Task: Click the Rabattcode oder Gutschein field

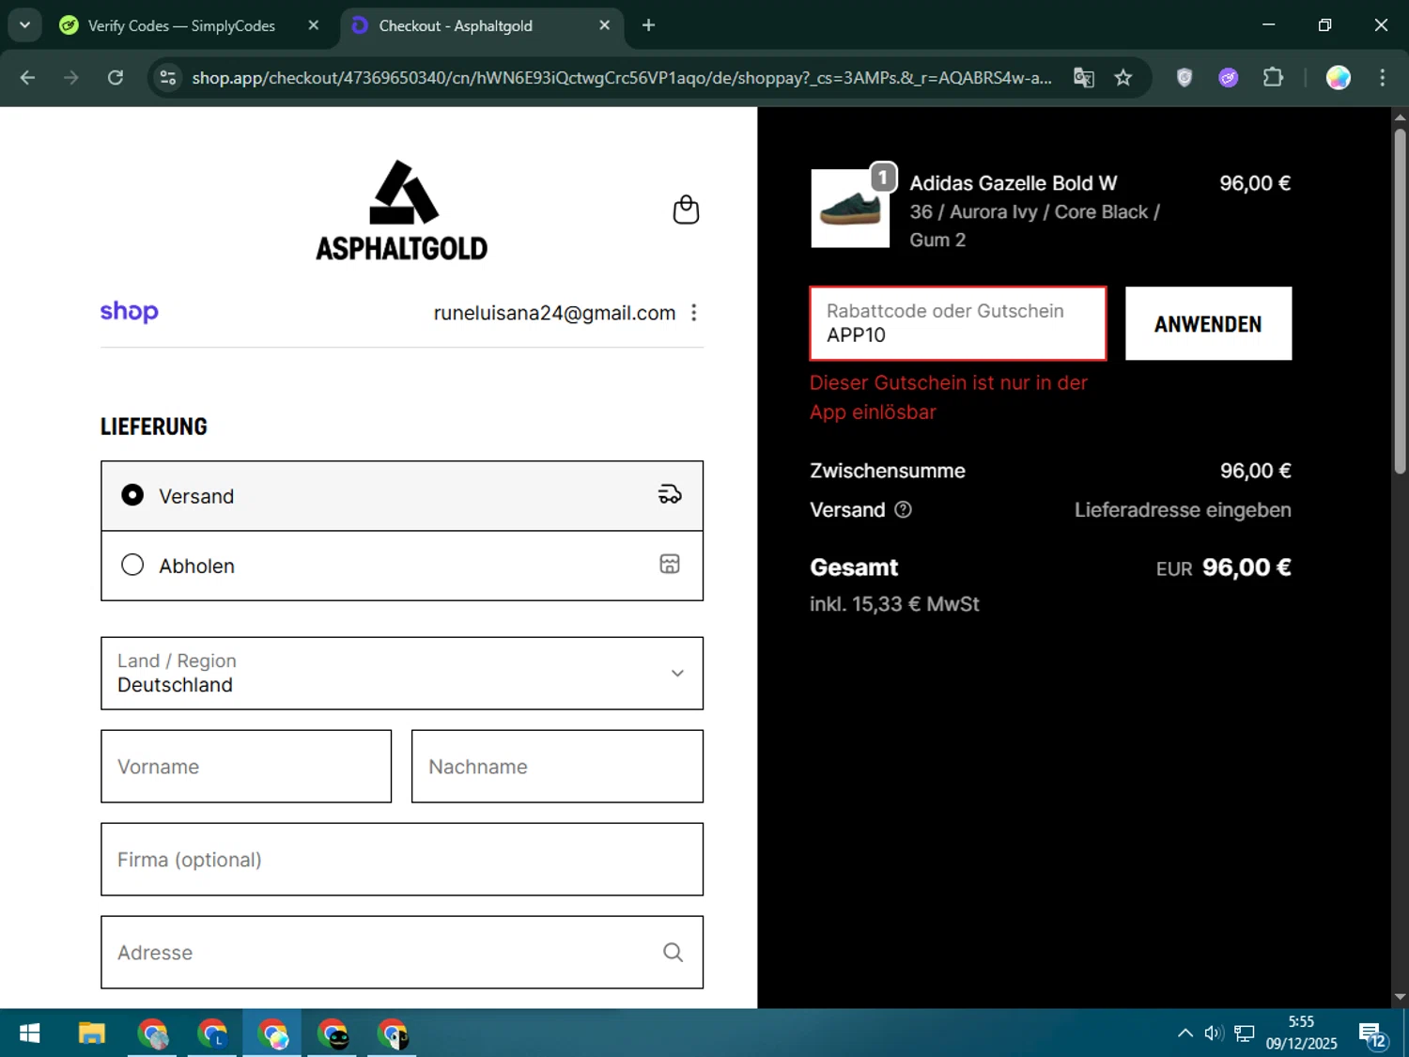Action: 958,323
